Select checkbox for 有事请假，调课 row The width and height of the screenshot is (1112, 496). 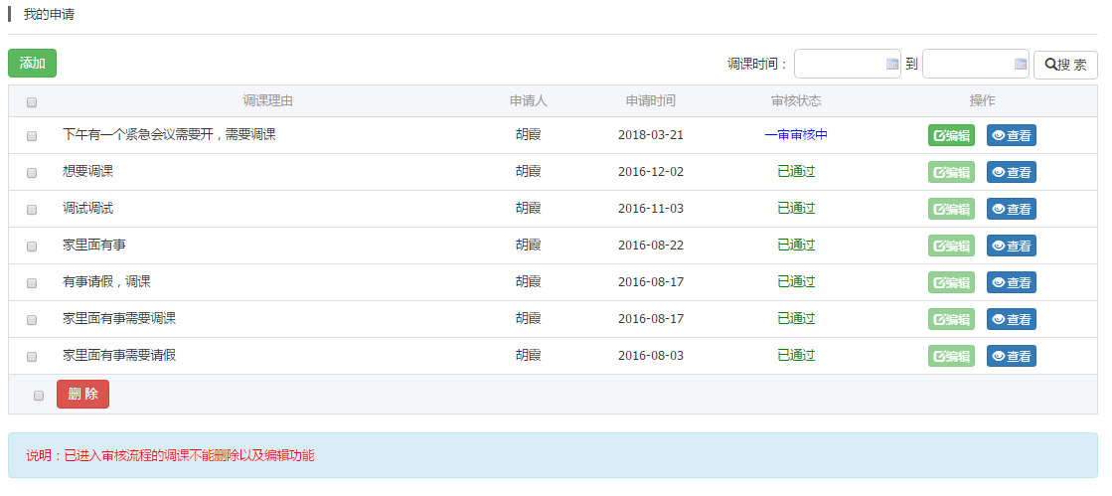point(32,283)
